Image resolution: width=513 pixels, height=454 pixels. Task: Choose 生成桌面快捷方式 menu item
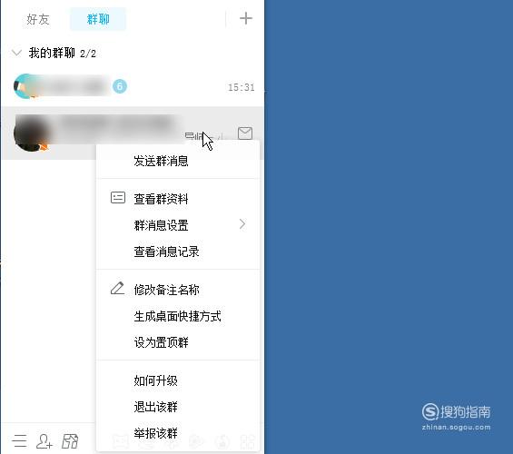point(178,316)
